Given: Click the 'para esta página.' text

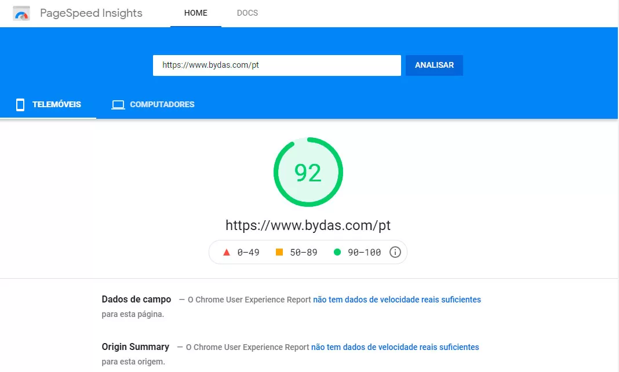Looking at the screenshot, I should pyautogui.click(x=133, y=315).
